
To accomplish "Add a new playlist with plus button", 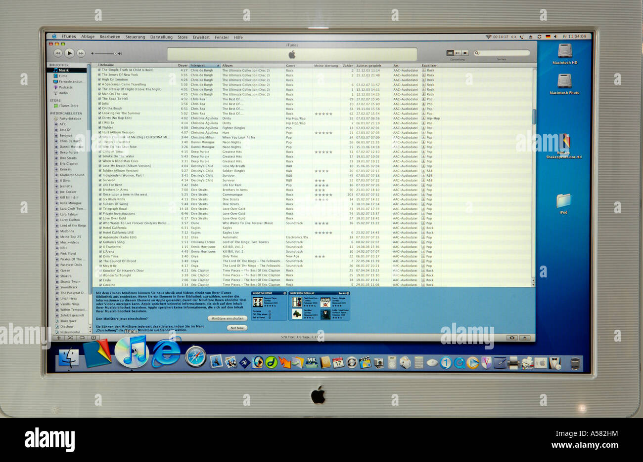I will (59, 338).
